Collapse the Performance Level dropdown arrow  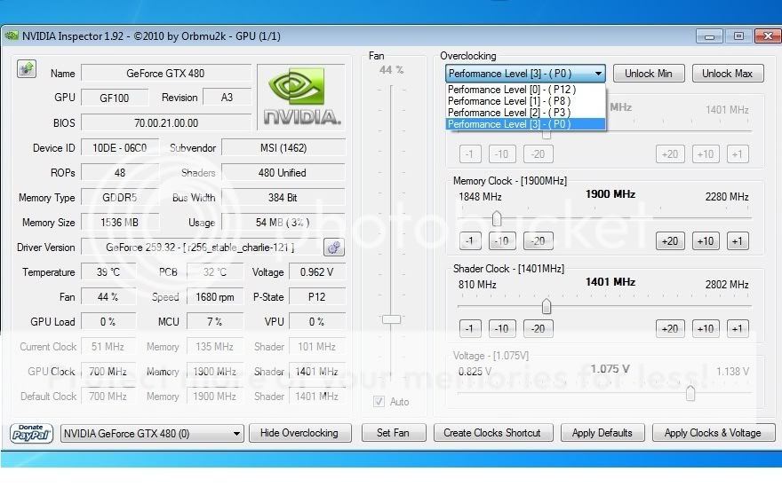pyautogui.click(x=598, y=74)
